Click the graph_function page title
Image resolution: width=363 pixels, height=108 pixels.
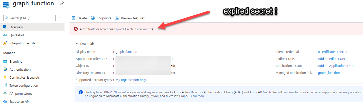pyautogui.click(x=33, y=4)
